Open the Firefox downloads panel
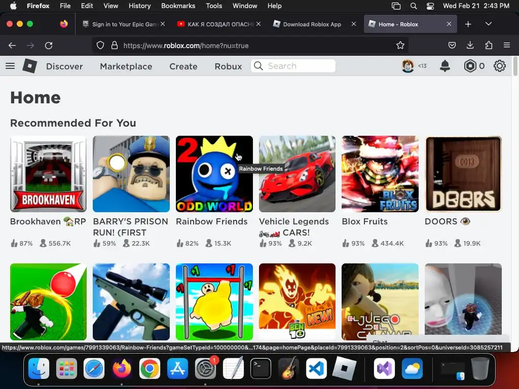 (x=470, y=45)
